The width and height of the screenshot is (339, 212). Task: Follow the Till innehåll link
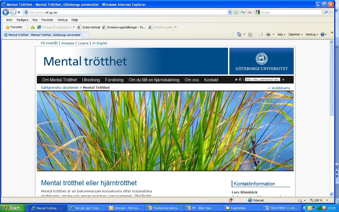[x=49, y=43]
